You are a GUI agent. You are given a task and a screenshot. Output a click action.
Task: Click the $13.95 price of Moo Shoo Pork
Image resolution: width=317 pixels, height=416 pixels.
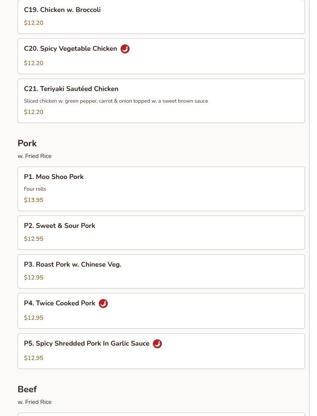coord(34,200)
